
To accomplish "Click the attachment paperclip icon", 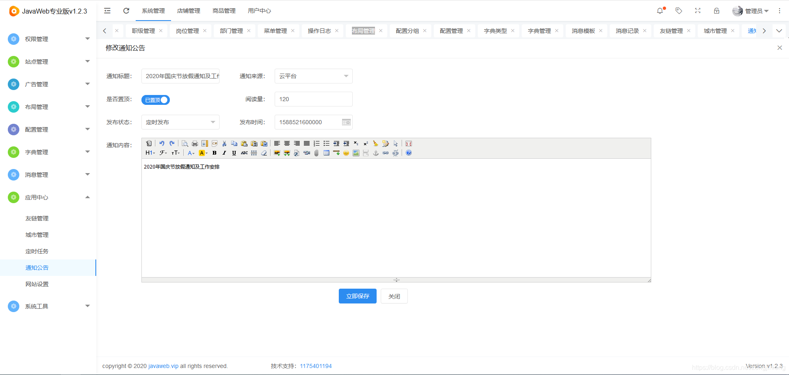I will [317, 153].
